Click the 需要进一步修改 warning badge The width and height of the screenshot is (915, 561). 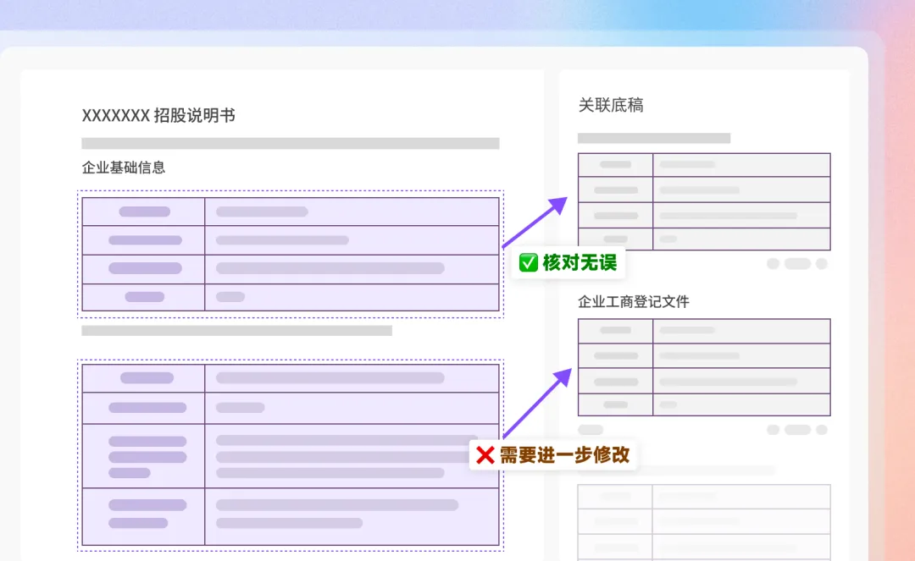click(553, 455)
